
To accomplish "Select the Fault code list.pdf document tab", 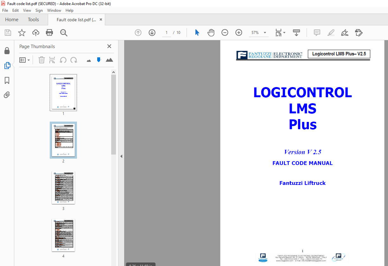I will (76, 20).
